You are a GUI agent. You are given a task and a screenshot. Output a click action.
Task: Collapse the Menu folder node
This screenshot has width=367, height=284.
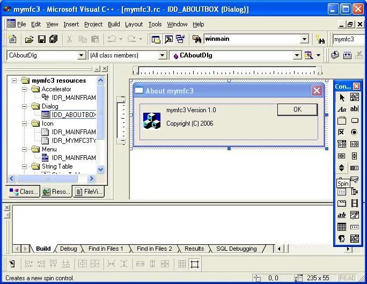click(24, 149)
